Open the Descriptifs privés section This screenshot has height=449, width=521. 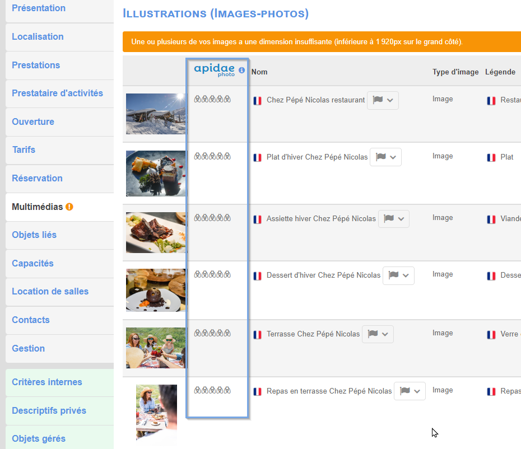click(60, 411)
